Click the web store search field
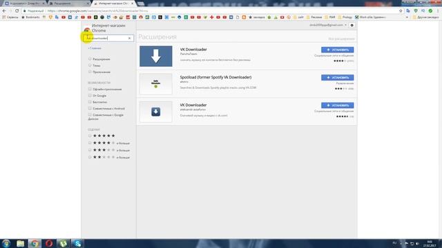This screenshot has height=248, width=442. pos(108,39)
